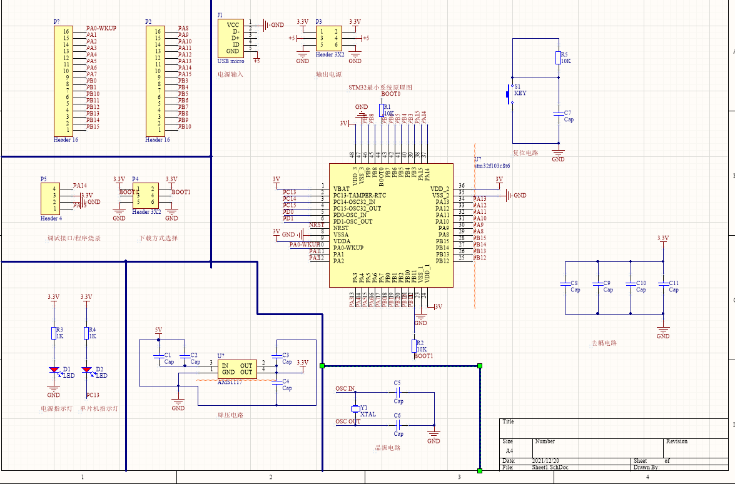
Task: Click the '复位电路' label
Action: click(x=525, y=153)
